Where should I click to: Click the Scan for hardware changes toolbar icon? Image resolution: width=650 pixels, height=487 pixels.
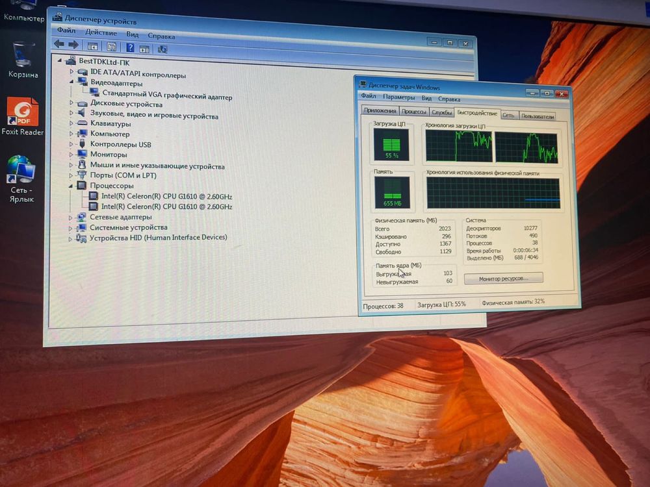(x=162, y=49)
